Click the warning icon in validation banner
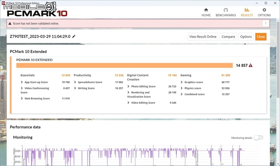Screen dimensions: 280x166 click(10, 24)
